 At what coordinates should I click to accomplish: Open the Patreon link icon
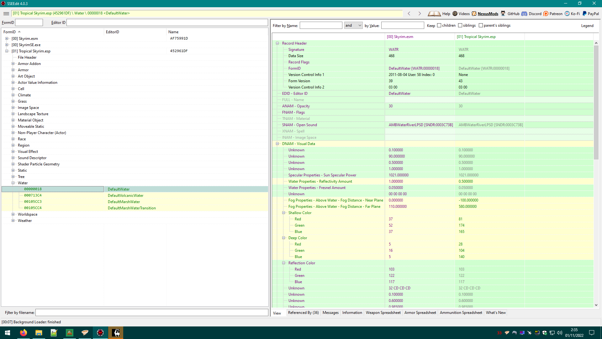point(546,13)
